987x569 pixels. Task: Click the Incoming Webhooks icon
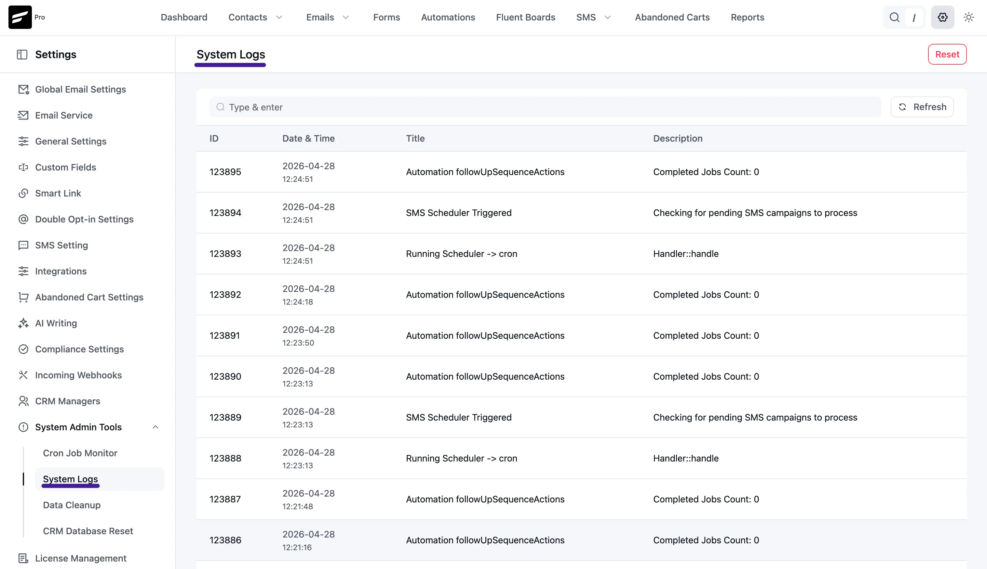[23, 375]
